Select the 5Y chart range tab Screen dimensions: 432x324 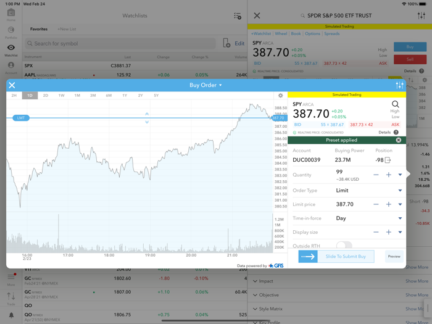pyautogui.click(x=156, y=95)
